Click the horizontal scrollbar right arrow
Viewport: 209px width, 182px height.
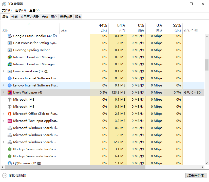click(x=202, y=167)
